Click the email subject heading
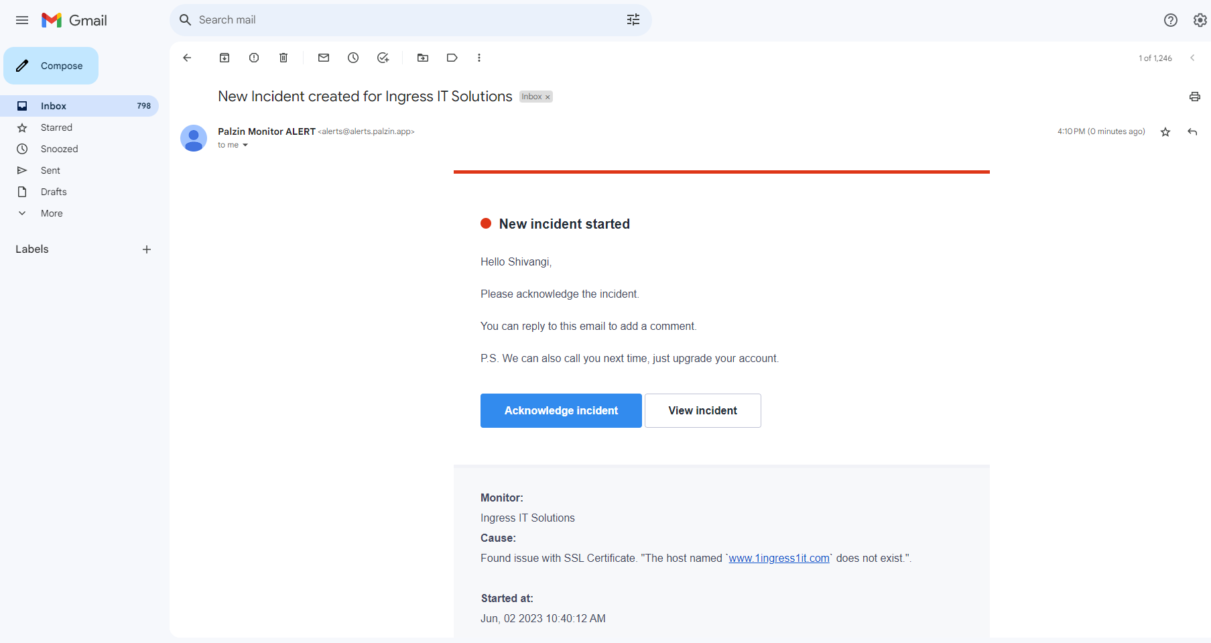 tap(365, 97)
